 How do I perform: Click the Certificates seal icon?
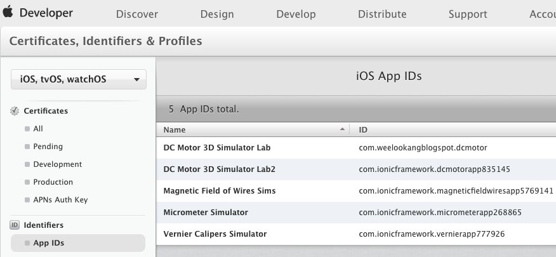pyautogui.click(x=15, y=111)
